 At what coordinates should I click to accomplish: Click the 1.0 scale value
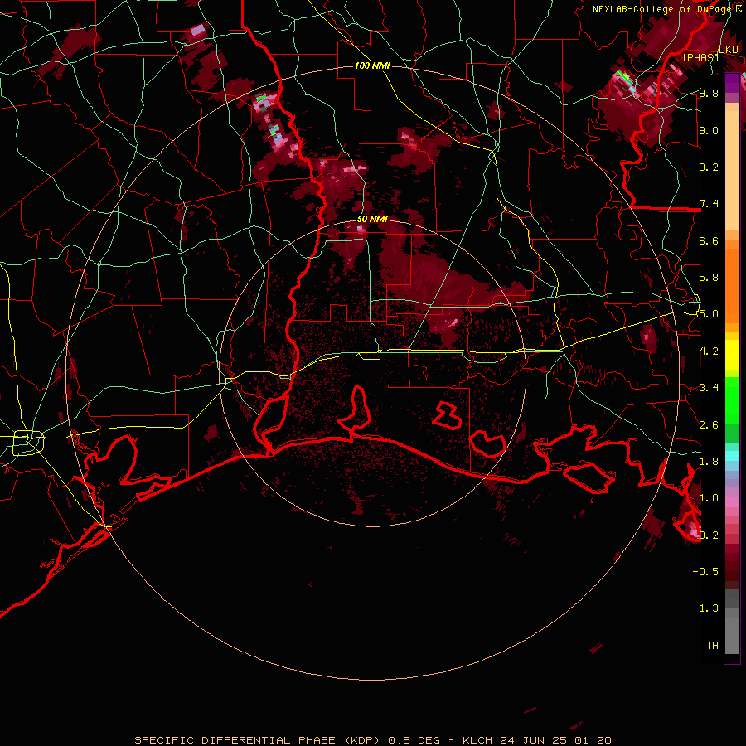click(x=709, y=498)
